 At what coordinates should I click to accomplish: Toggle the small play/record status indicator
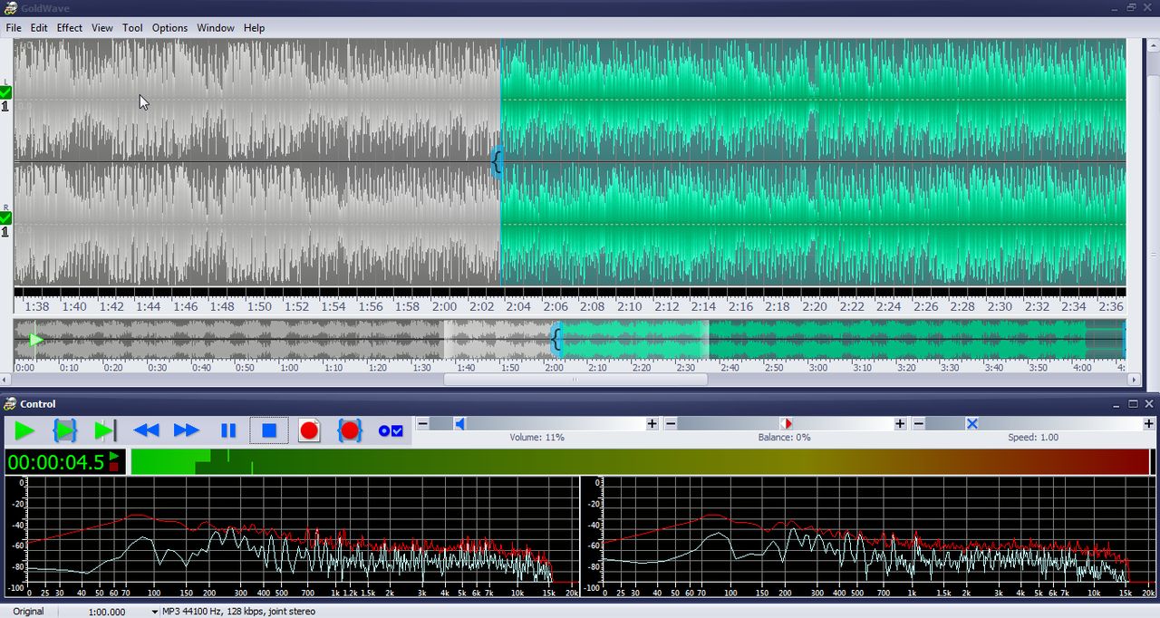pos(114,462)
